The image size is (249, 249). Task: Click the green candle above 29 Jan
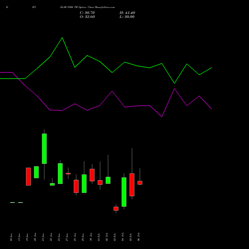pyautogui.click(x=84, y=184)
